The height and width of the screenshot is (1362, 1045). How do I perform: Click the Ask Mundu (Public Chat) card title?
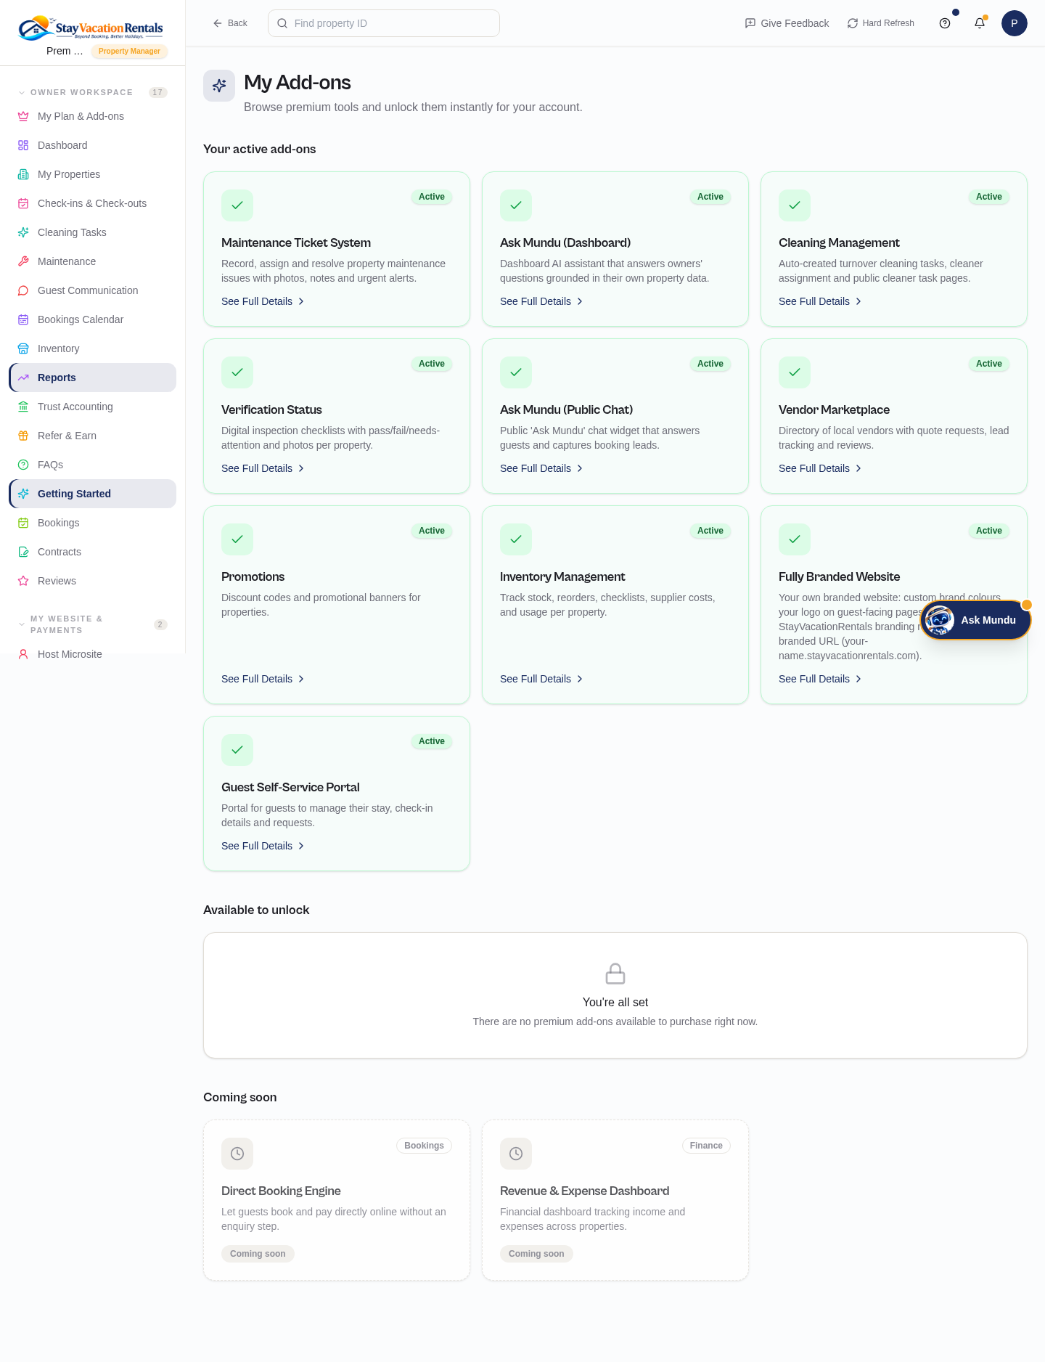(566, 409)
